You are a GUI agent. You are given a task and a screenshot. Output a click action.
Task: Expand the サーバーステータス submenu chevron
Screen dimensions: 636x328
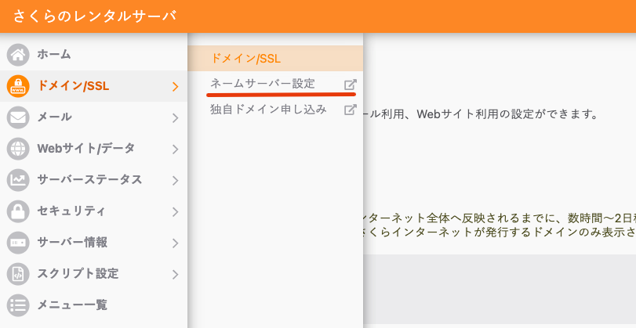(175, 180)
